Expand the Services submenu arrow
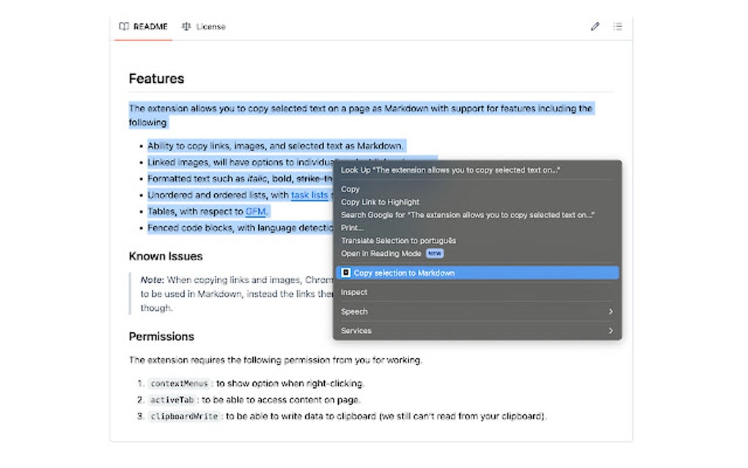Image resolution: width=748 pixels, height=468 pixels. (x=610, y=331)
